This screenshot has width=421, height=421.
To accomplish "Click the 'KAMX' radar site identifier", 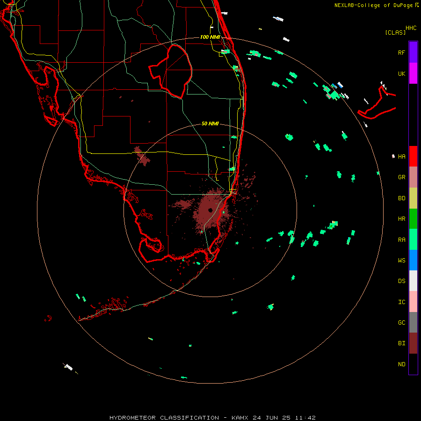I will 240,418.
